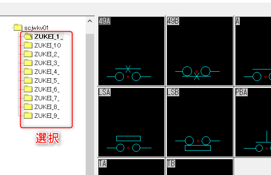This screenshot has width=271, height=175.
Task: Select the ZUKEI_2_ folder icon
Action: click(x=28, y=54)
